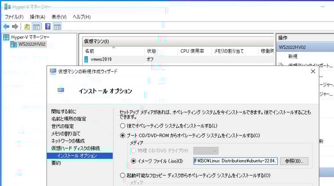This screenshot has width=334, height=186.
Task: Sort virtual machines by 名前 column
Action: click(x=114, y=51)
